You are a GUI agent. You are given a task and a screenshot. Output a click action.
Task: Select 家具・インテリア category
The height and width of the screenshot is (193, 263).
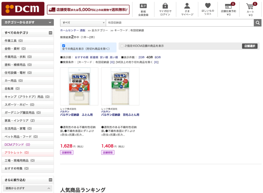[x=20, y=120]
